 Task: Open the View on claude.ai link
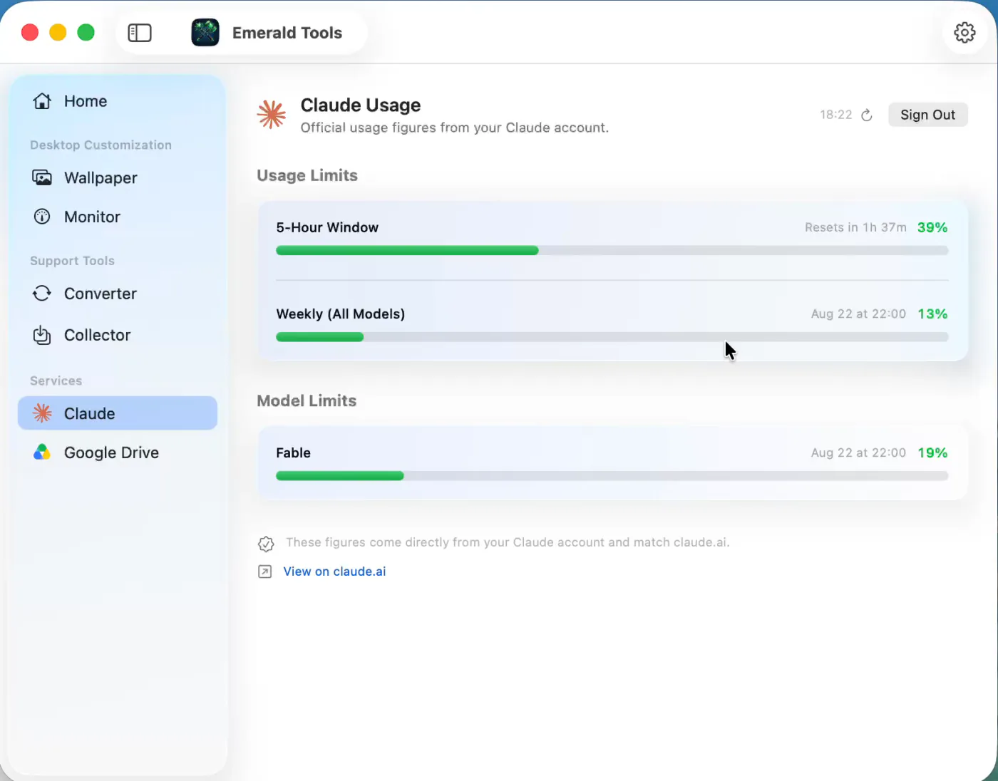click(x=334, y=571)
